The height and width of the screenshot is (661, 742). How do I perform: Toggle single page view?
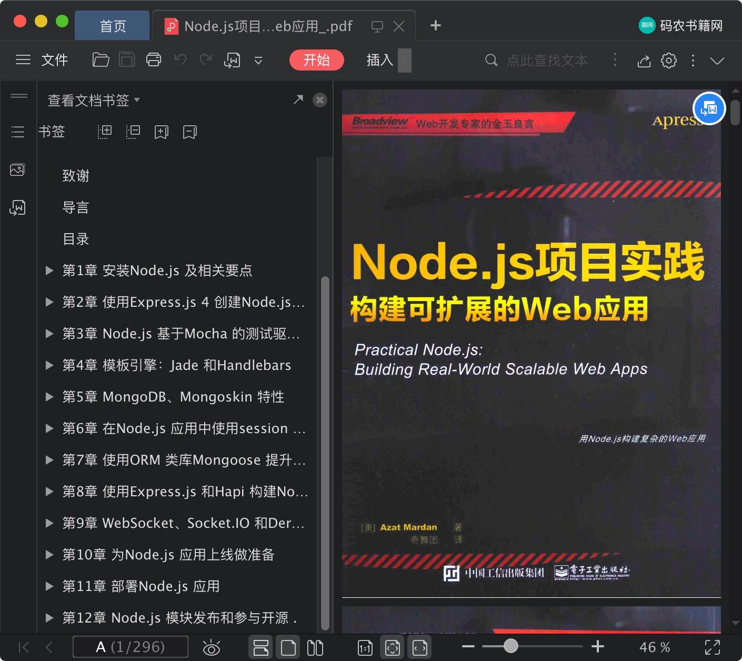[288, 647]
